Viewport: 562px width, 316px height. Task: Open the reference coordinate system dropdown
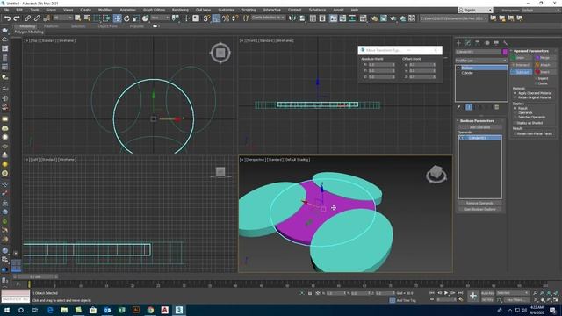(x=160, y=18)
